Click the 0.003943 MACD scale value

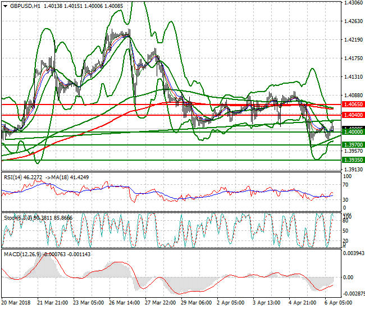coord(353,253)
